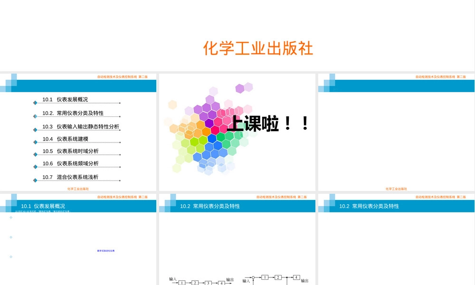Select the 上课啦！！ hexagon slide thumbnail

tap(237, 132)
